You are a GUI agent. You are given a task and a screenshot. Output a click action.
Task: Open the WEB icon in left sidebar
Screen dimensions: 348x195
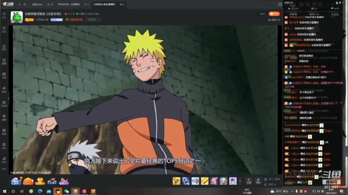(x=4, y=160)
